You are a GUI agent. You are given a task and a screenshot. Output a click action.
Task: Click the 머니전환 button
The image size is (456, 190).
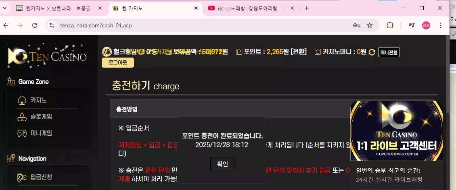tap(389, 52)
